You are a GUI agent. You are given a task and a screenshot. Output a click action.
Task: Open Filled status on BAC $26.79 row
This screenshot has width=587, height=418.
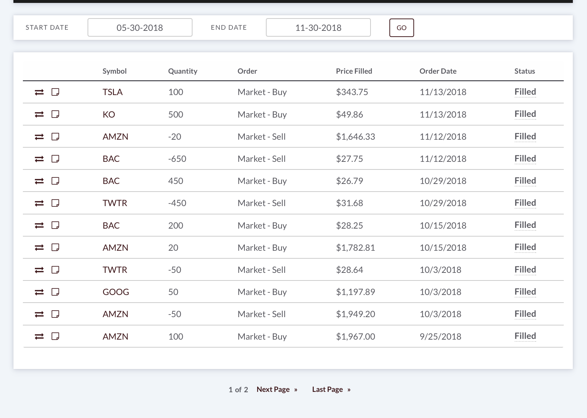(525, 180)
